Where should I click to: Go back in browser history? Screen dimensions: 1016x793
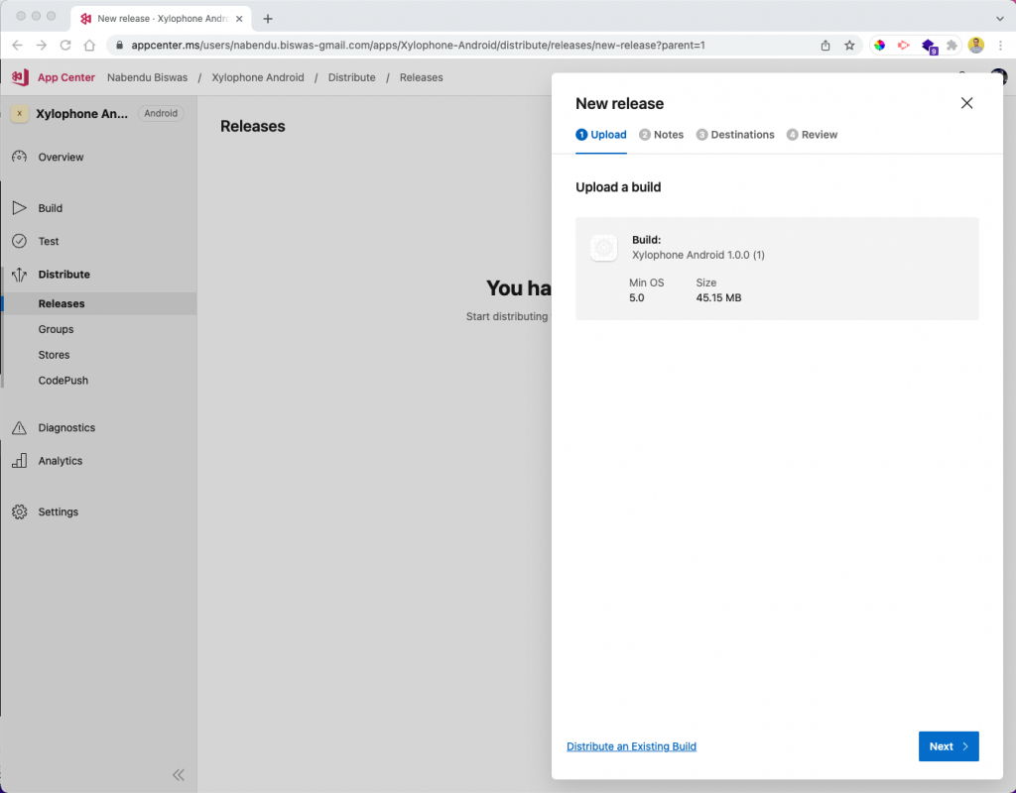tap(18, 46)
